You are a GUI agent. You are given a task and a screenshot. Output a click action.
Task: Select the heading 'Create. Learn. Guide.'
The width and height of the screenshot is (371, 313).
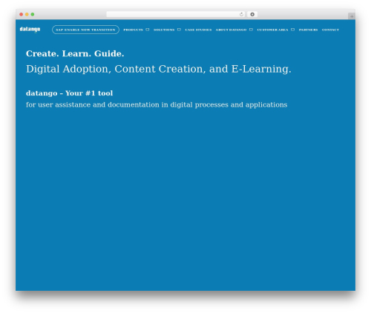click(75, 54)
